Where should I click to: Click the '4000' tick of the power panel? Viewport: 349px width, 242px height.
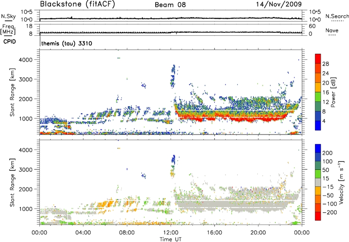coord(26,60)
